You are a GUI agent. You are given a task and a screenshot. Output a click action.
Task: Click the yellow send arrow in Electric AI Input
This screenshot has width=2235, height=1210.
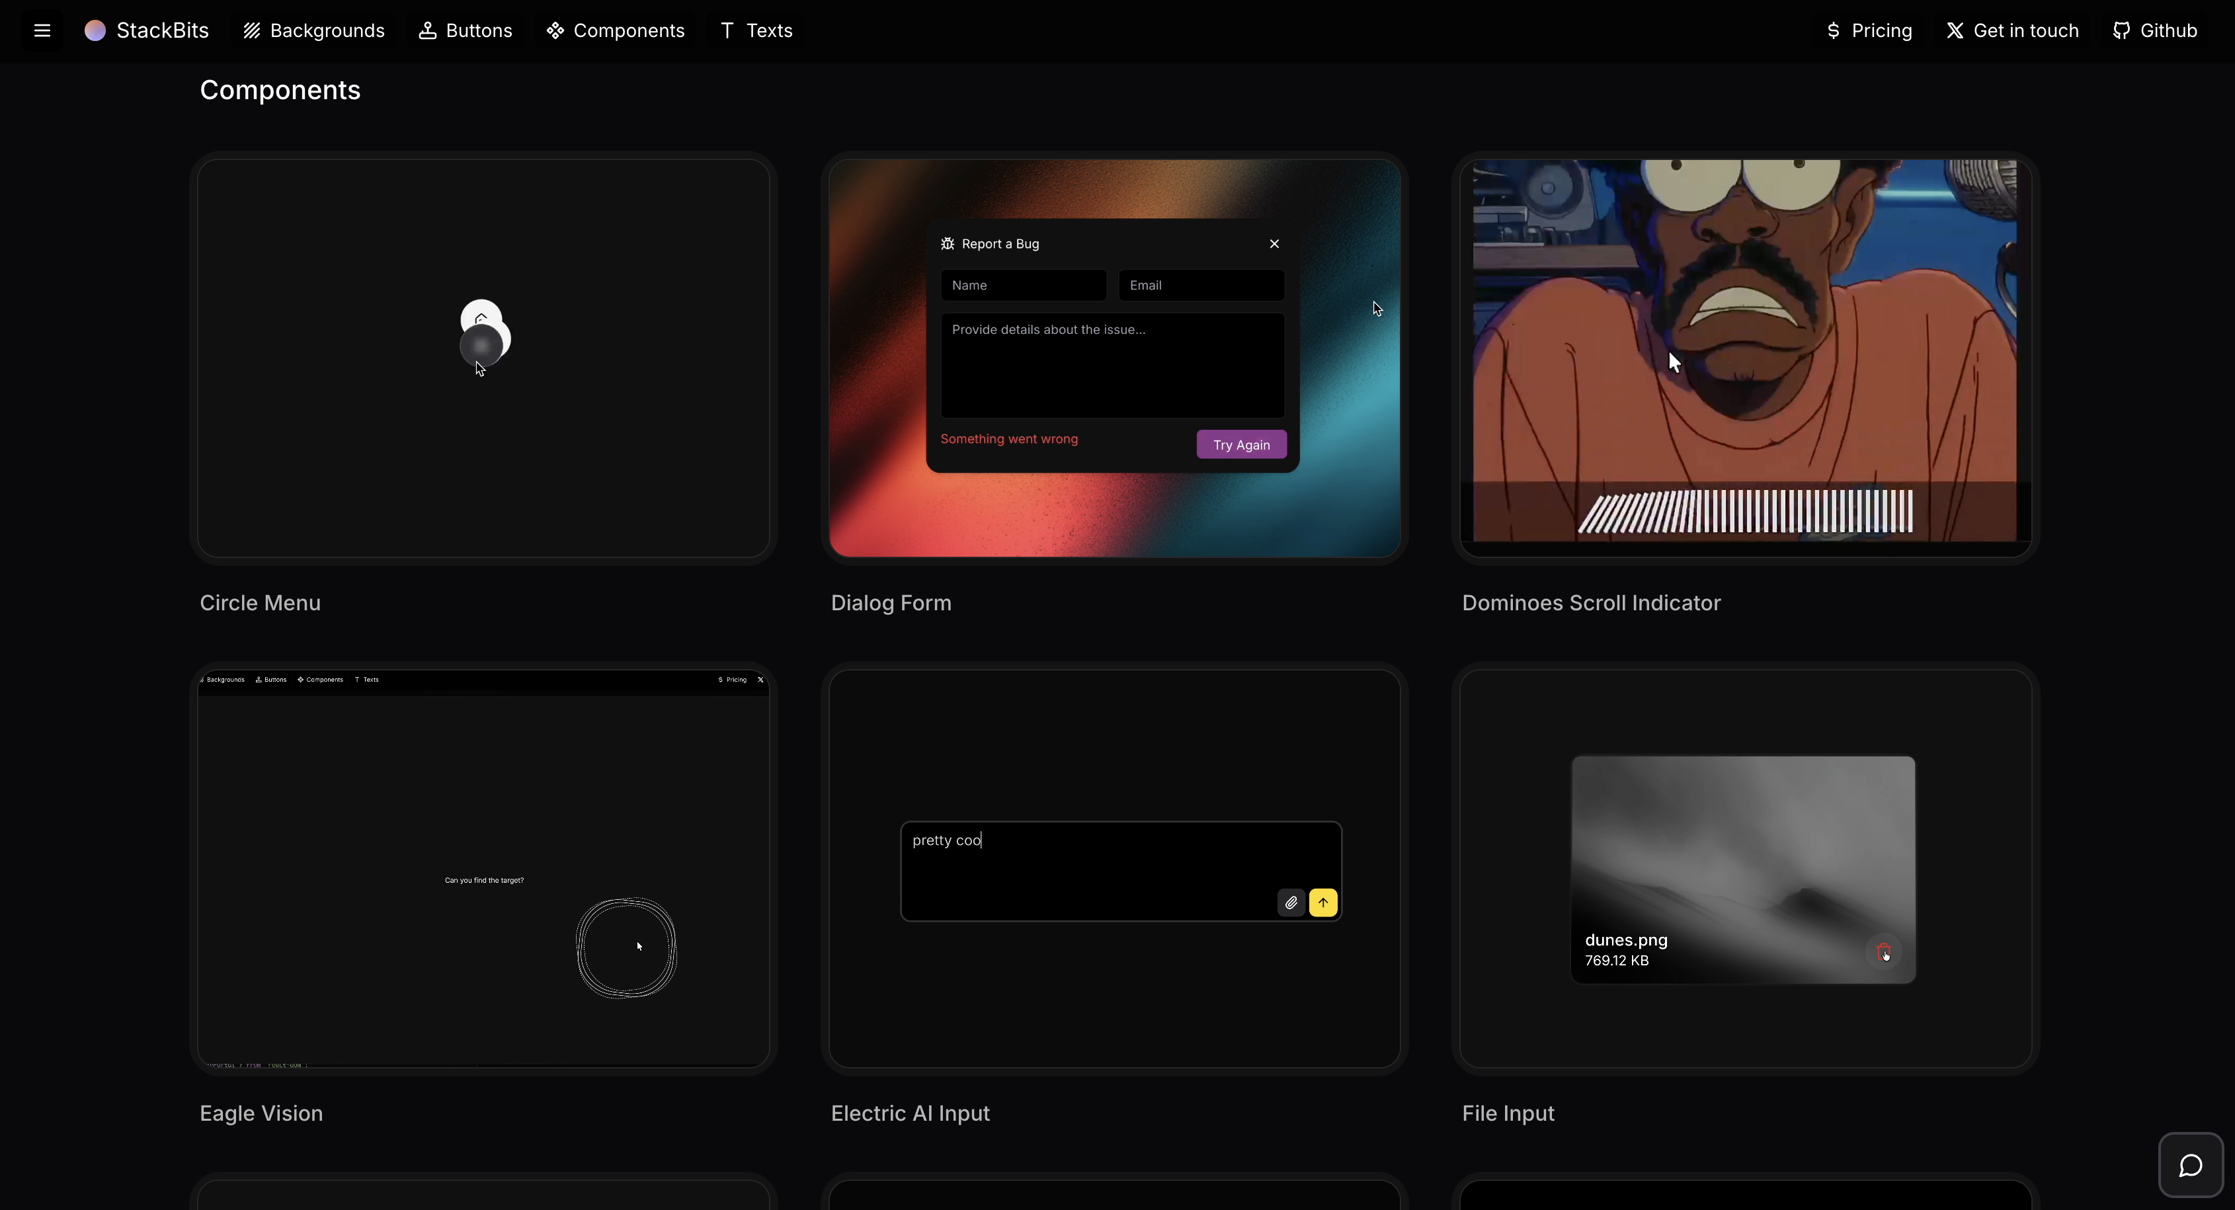1323,902
